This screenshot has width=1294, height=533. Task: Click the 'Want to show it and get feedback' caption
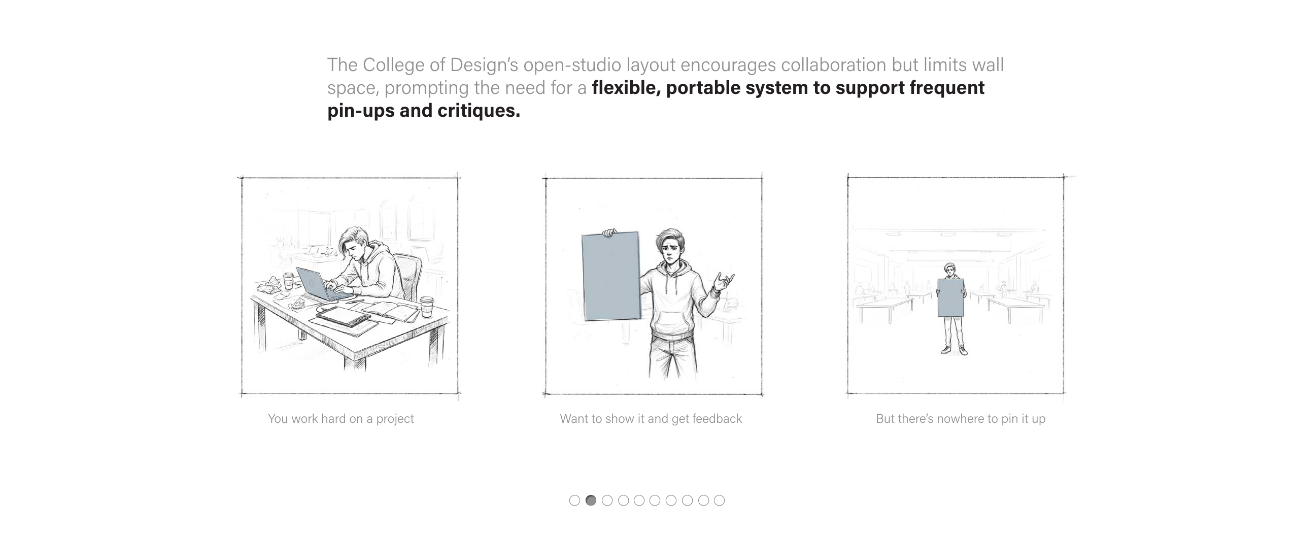click(651, 419)
